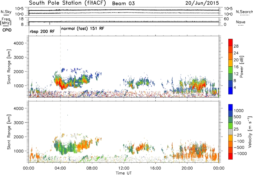Click the "12:00" time tick label
The image size is (253, 175).
124,168
